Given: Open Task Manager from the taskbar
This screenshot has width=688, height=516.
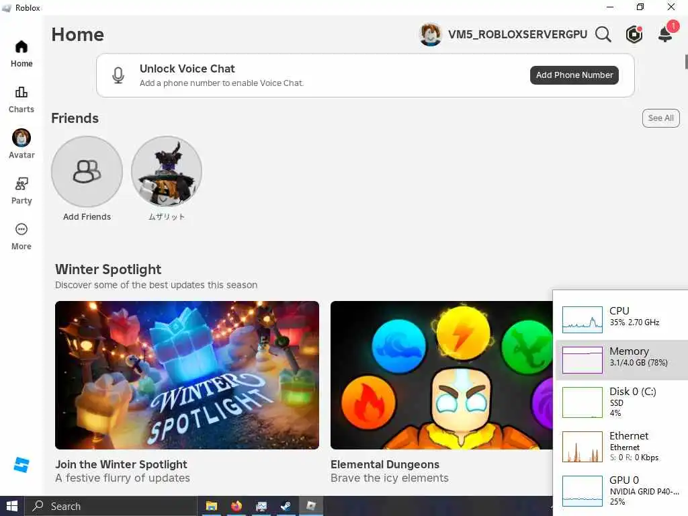Looking at the screenshot, I should tap(261, 507).
